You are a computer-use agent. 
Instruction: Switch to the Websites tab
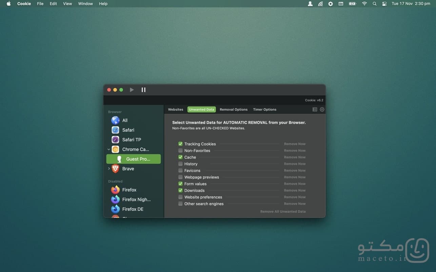point(176,110)
